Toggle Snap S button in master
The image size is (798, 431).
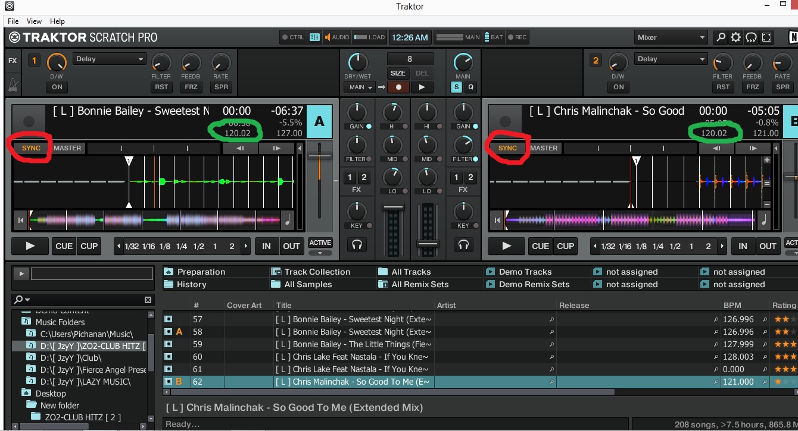[x=457, y=87]
